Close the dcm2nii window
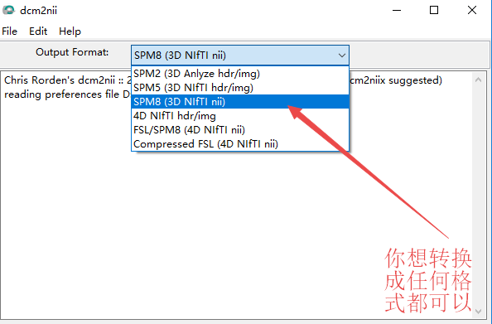Screen dimensions: 492x324 pos(472,11)
